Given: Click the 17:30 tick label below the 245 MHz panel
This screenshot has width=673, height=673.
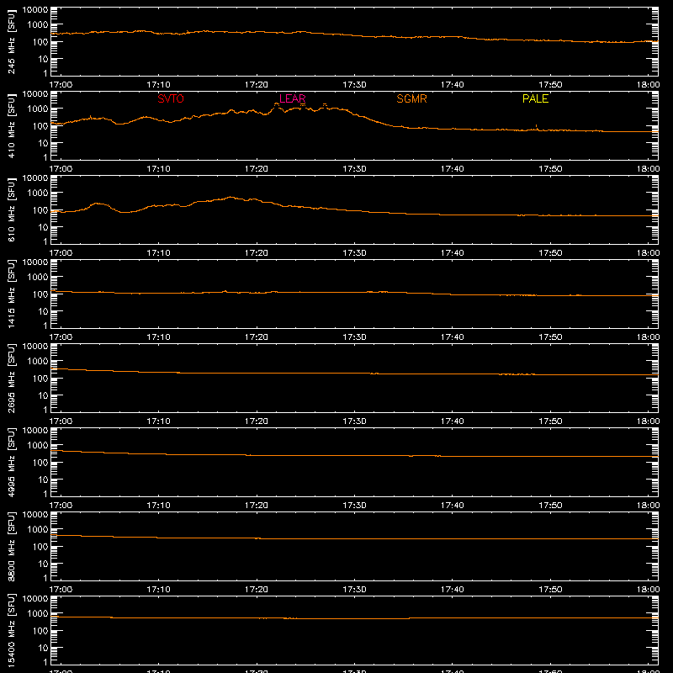Looking at the screenshot, I should pos(354,85).
